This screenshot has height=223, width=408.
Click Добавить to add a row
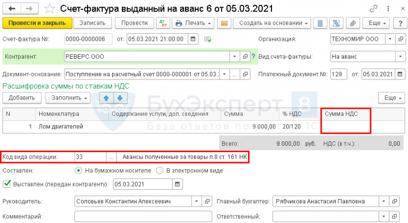pyautogui.click(x=22, y=98)
